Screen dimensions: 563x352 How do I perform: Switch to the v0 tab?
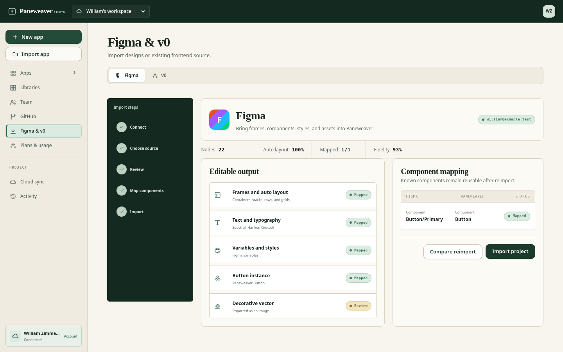tap(160, 75)
